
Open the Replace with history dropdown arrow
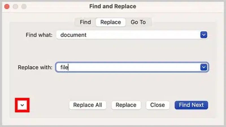click(x=204, y=67)
